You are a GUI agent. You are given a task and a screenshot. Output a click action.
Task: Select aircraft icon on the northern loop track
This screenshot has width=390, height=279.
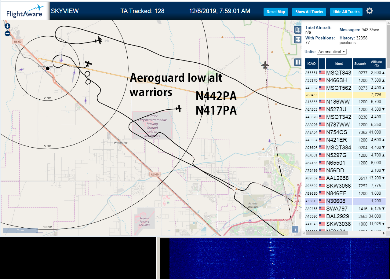pos(98,40)
